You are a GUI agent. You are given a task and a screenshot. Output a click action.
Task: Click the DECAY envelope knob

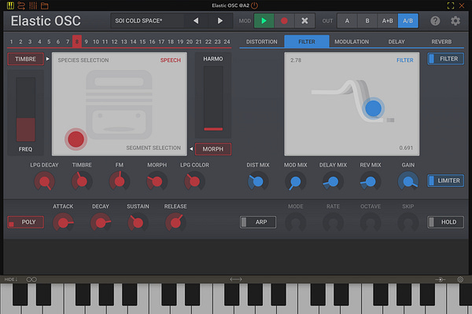101,223
